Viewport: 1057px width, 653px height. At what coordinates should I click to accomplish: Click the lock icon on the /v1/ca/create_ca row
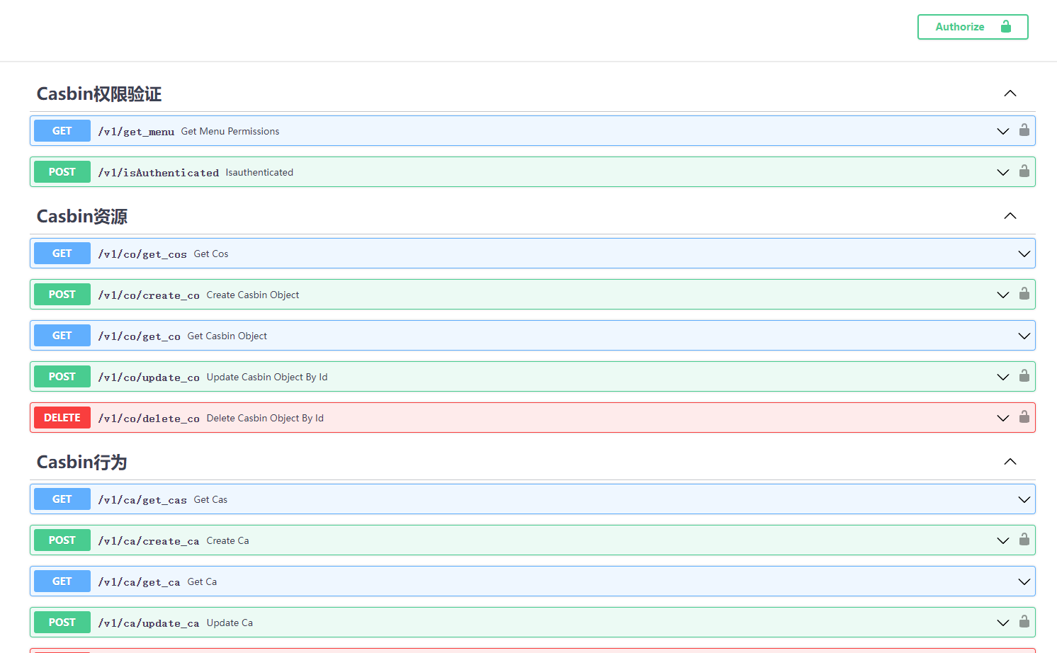pyautogui.click(x=1024, y=539)
